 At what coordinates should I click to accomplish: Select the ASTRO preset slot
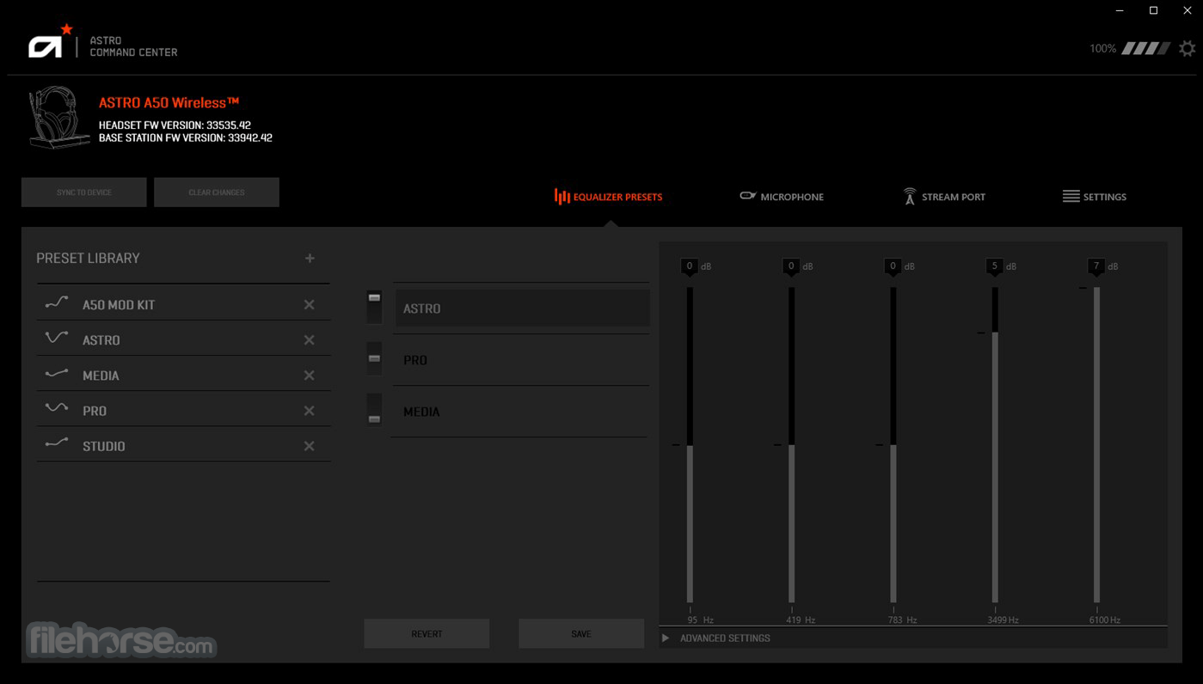click(522, 308)
